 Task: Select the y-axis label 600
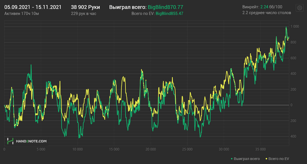(x=293, y=58)
